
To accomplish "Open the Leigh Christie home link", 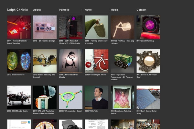I will 17,10.
